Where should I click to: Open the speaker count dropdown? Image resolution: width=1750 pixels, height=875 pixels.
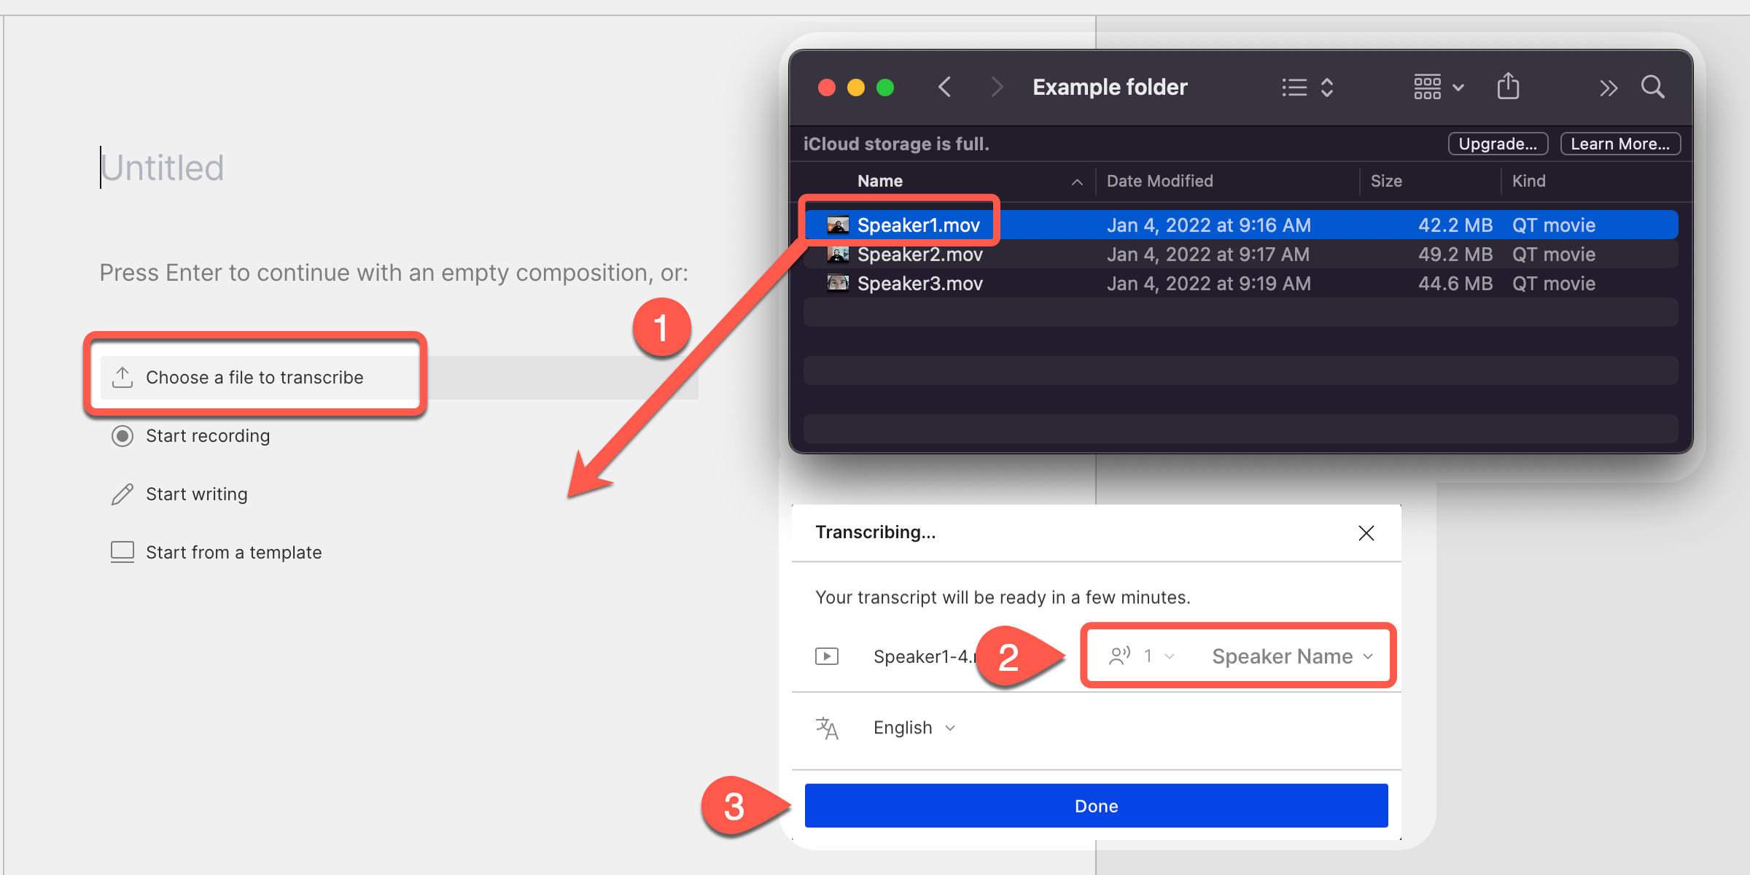pyautogui.click(x=1142, y=656)
